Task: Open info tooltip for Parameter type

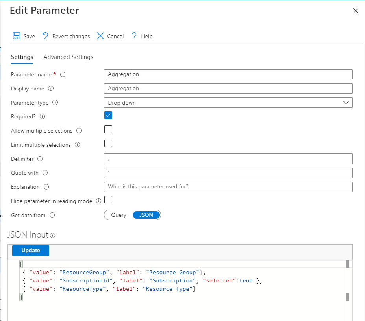Action: click(55, 103)
